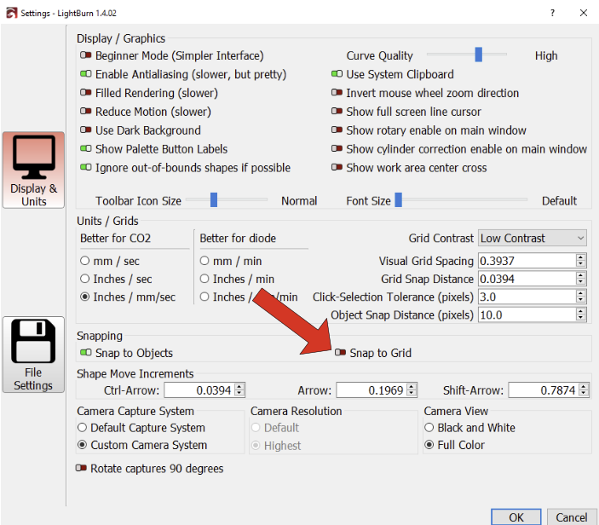The image size is (599, 525).
Task: Open the Grid Contrast dropdown
Action: pyautogui.click(x=533, y=238)
